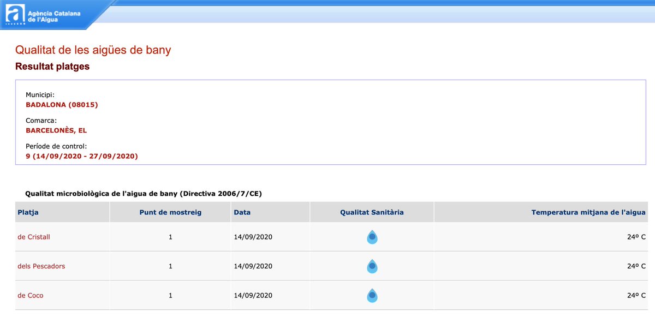655x317 pixels.
Task: Click the Punt de mostreig column header
Action: point(170,212)
